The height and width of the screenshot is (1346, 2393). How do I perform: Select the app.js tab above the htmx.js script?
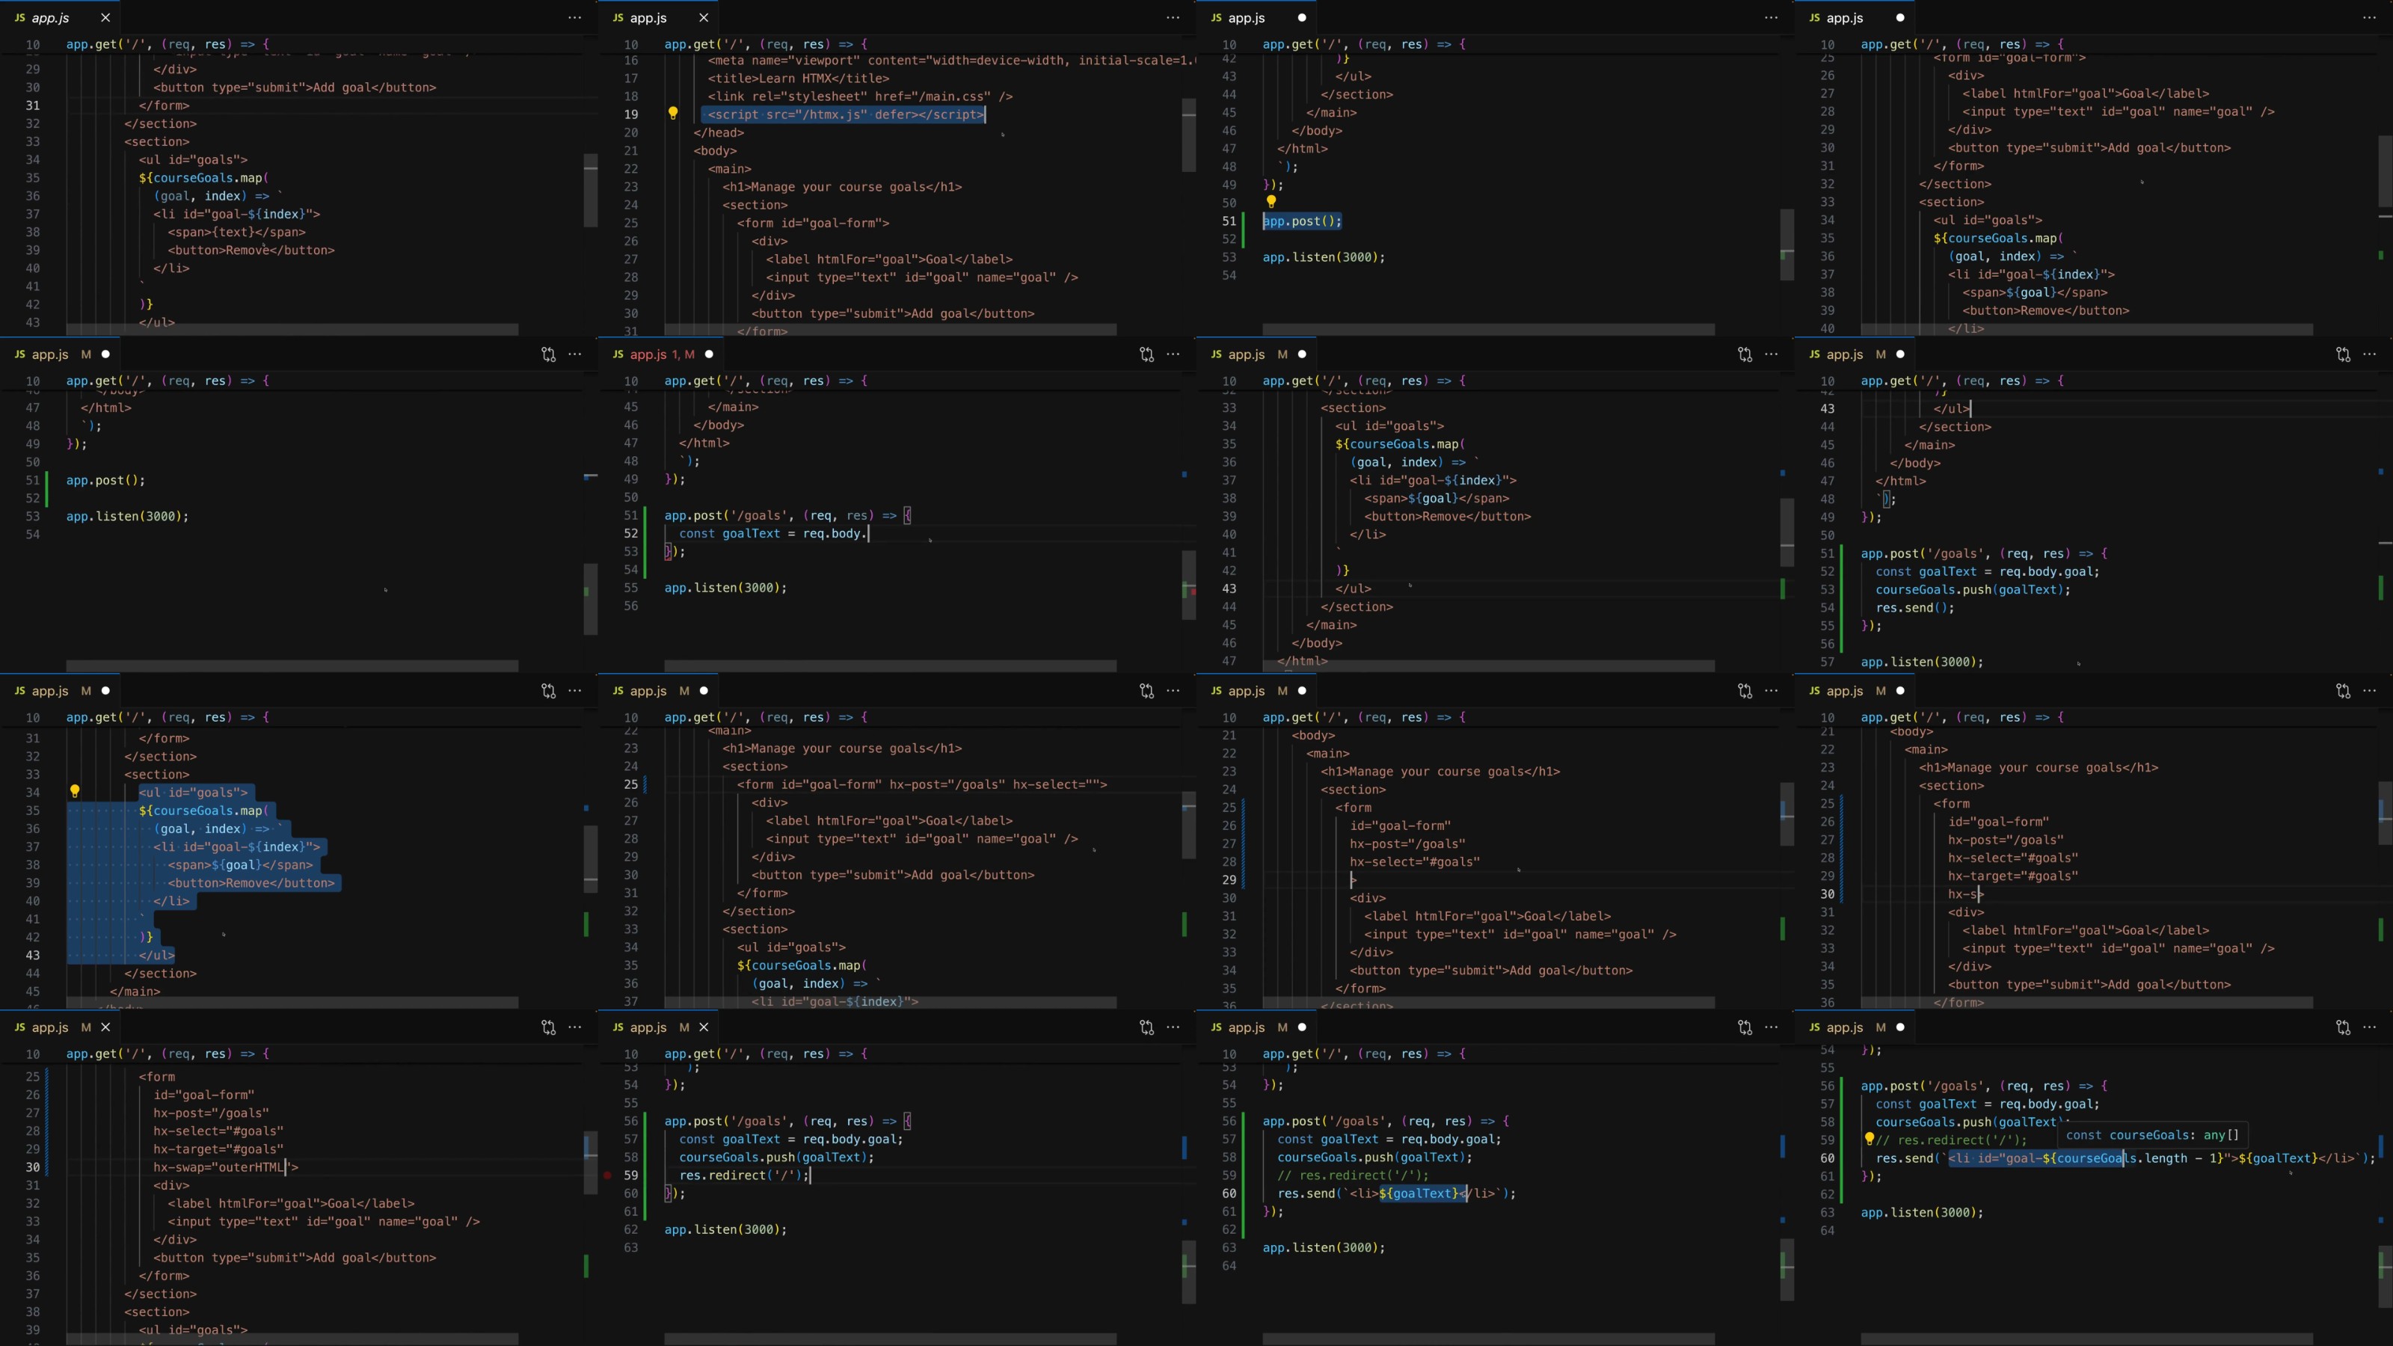[x=659, y=18]
